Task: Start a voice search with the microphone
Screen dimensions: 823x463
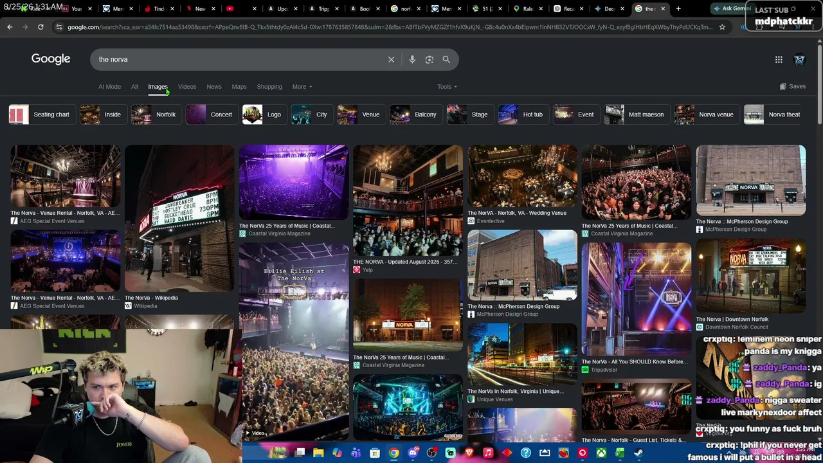Action: (x=412, y=59)
